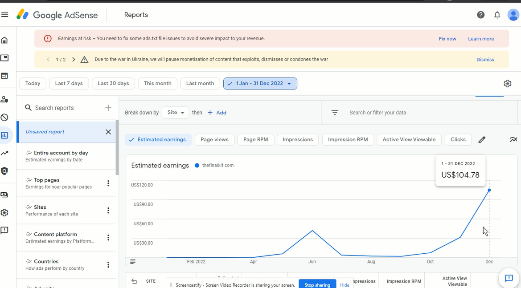Click the edit metrics pencil icon

[x=482, y=140]
